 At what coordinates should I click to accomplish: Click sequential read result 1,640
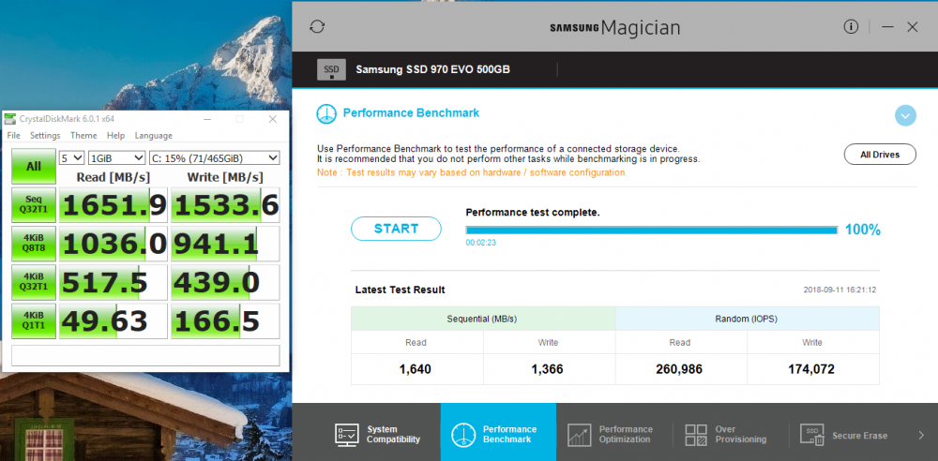(416, 369)
